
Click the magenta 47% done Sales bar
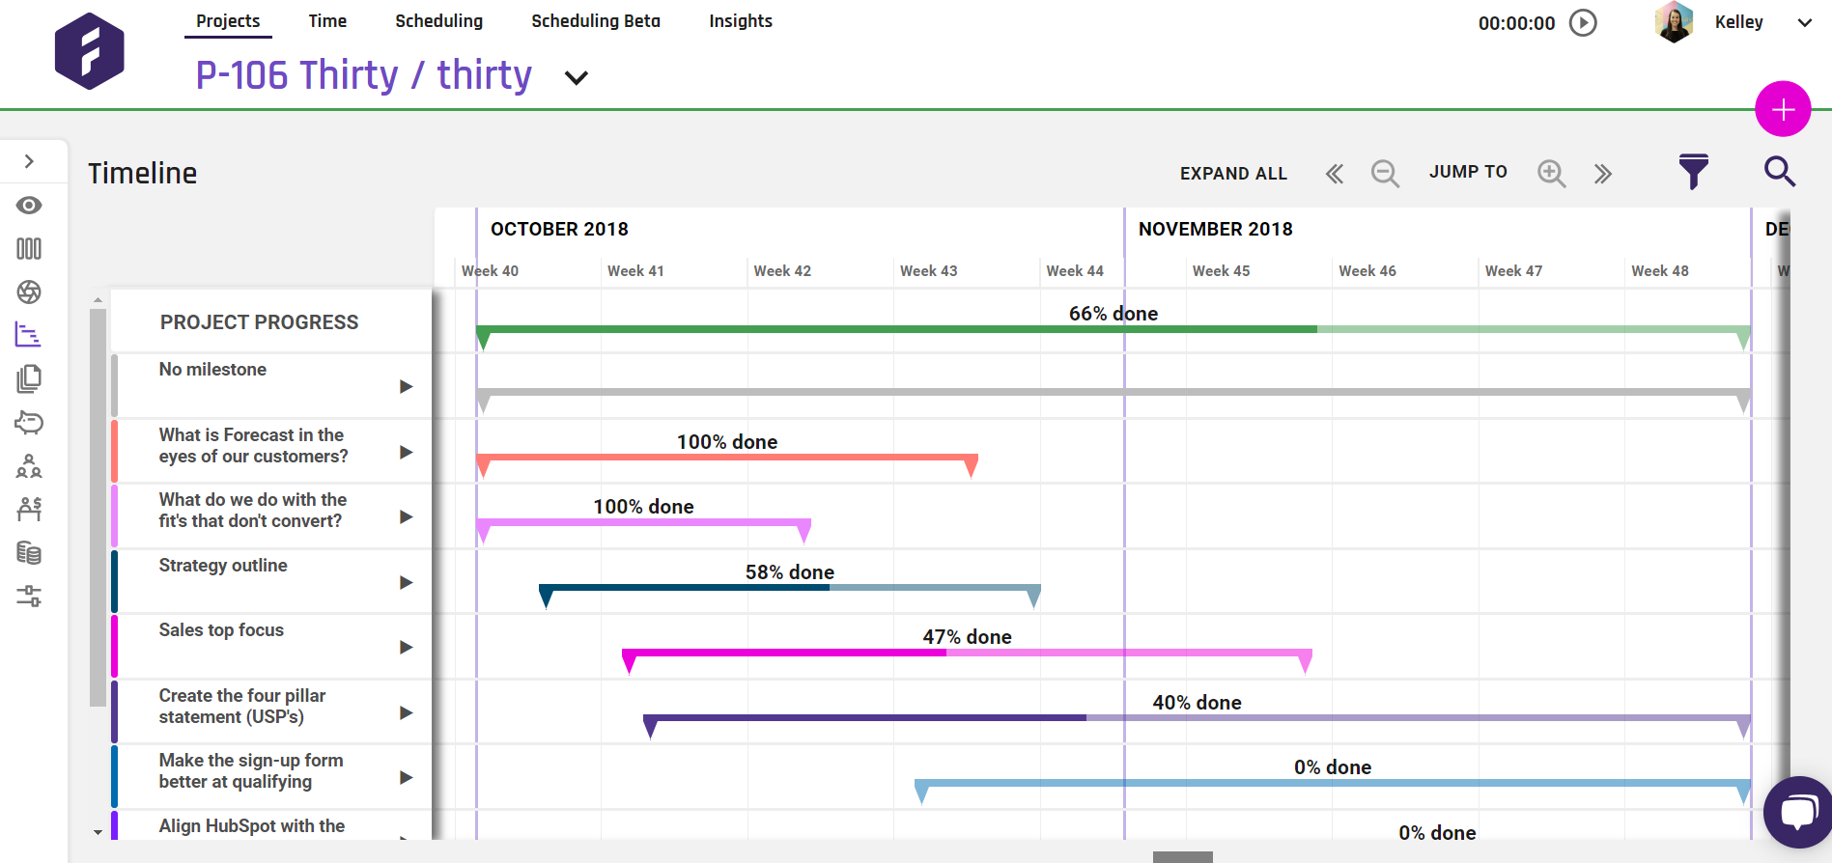click(967, 653)
